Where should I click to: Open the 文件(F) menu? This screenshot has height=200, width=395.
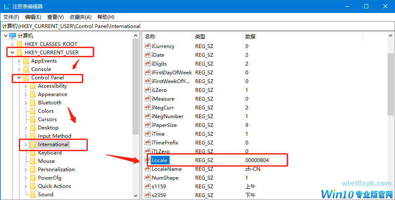(x=11, y=17)
